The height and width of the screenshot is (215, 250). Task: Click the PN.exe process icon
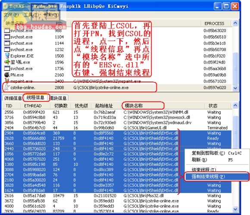(x=7, y=75)
